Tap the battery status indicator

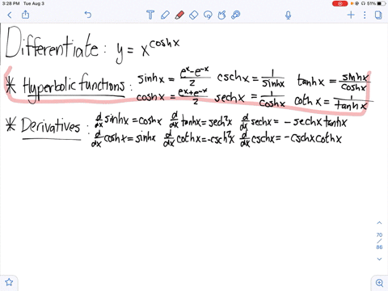[x=381, y=3]
